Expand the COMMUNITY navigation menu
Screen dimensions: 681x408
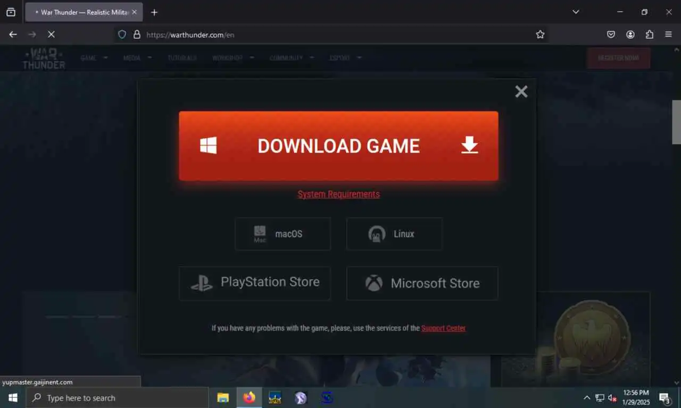tap(292, 58)
